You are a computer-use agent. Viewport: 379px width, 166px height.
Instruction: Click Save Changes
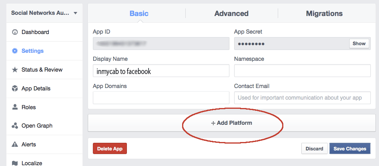pos(350,149)
